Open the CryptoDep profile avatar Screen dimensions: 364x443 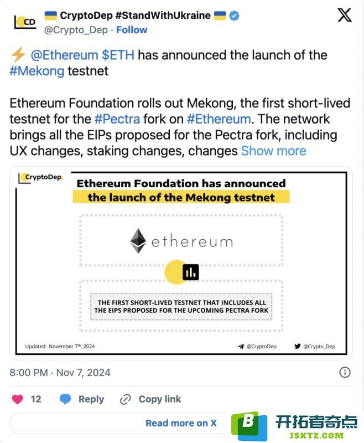pos(25,22)
